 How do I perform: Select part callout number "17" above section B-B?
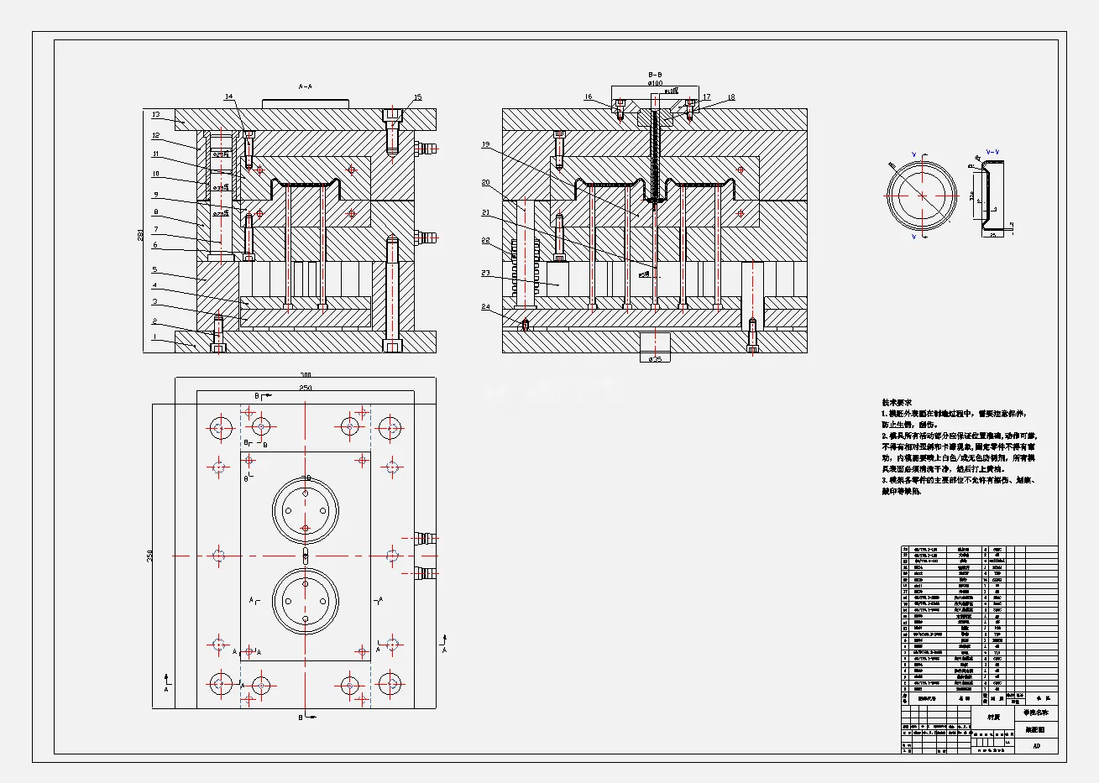tap(707, 97)
